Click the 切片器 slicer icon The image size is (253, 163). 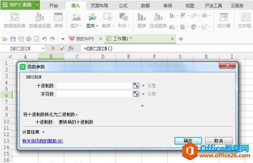click(224, 17)
